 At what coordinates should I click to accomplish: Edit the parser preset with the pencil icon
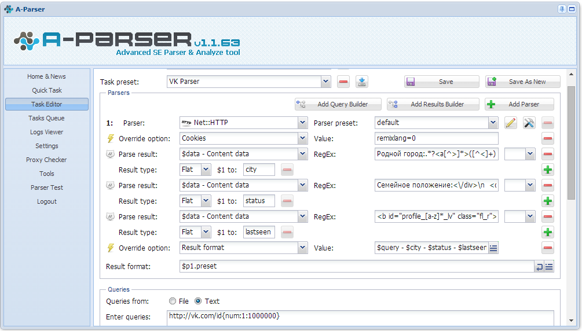point(511,123)
